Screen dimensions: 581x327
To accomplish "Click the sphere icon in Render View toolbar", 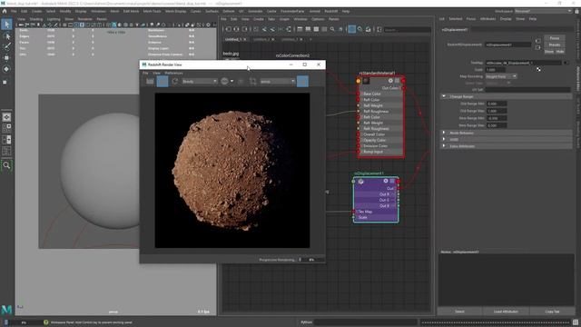I will click(x=224, y=81).
